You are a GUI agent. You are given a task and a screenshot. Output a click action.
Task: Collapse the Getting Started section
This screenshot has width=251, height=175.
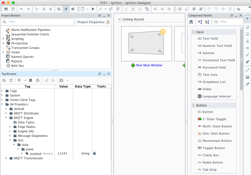tap(119, 19)
